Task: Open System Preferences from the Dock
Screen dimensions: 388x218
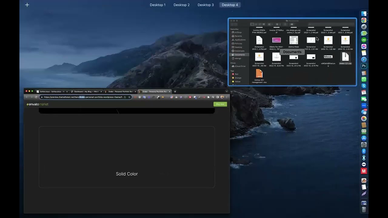Action: 364,145
